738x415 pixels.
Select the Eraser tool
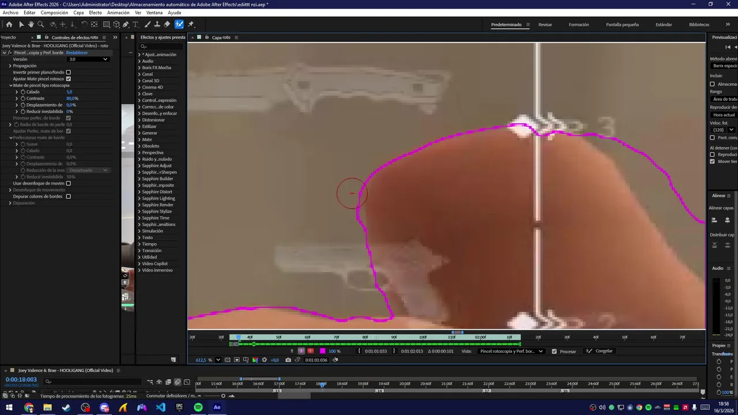click(x=167, y=24)
